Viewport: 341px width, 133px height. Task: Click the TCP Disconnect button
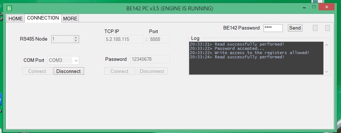(x=152, y=71)
